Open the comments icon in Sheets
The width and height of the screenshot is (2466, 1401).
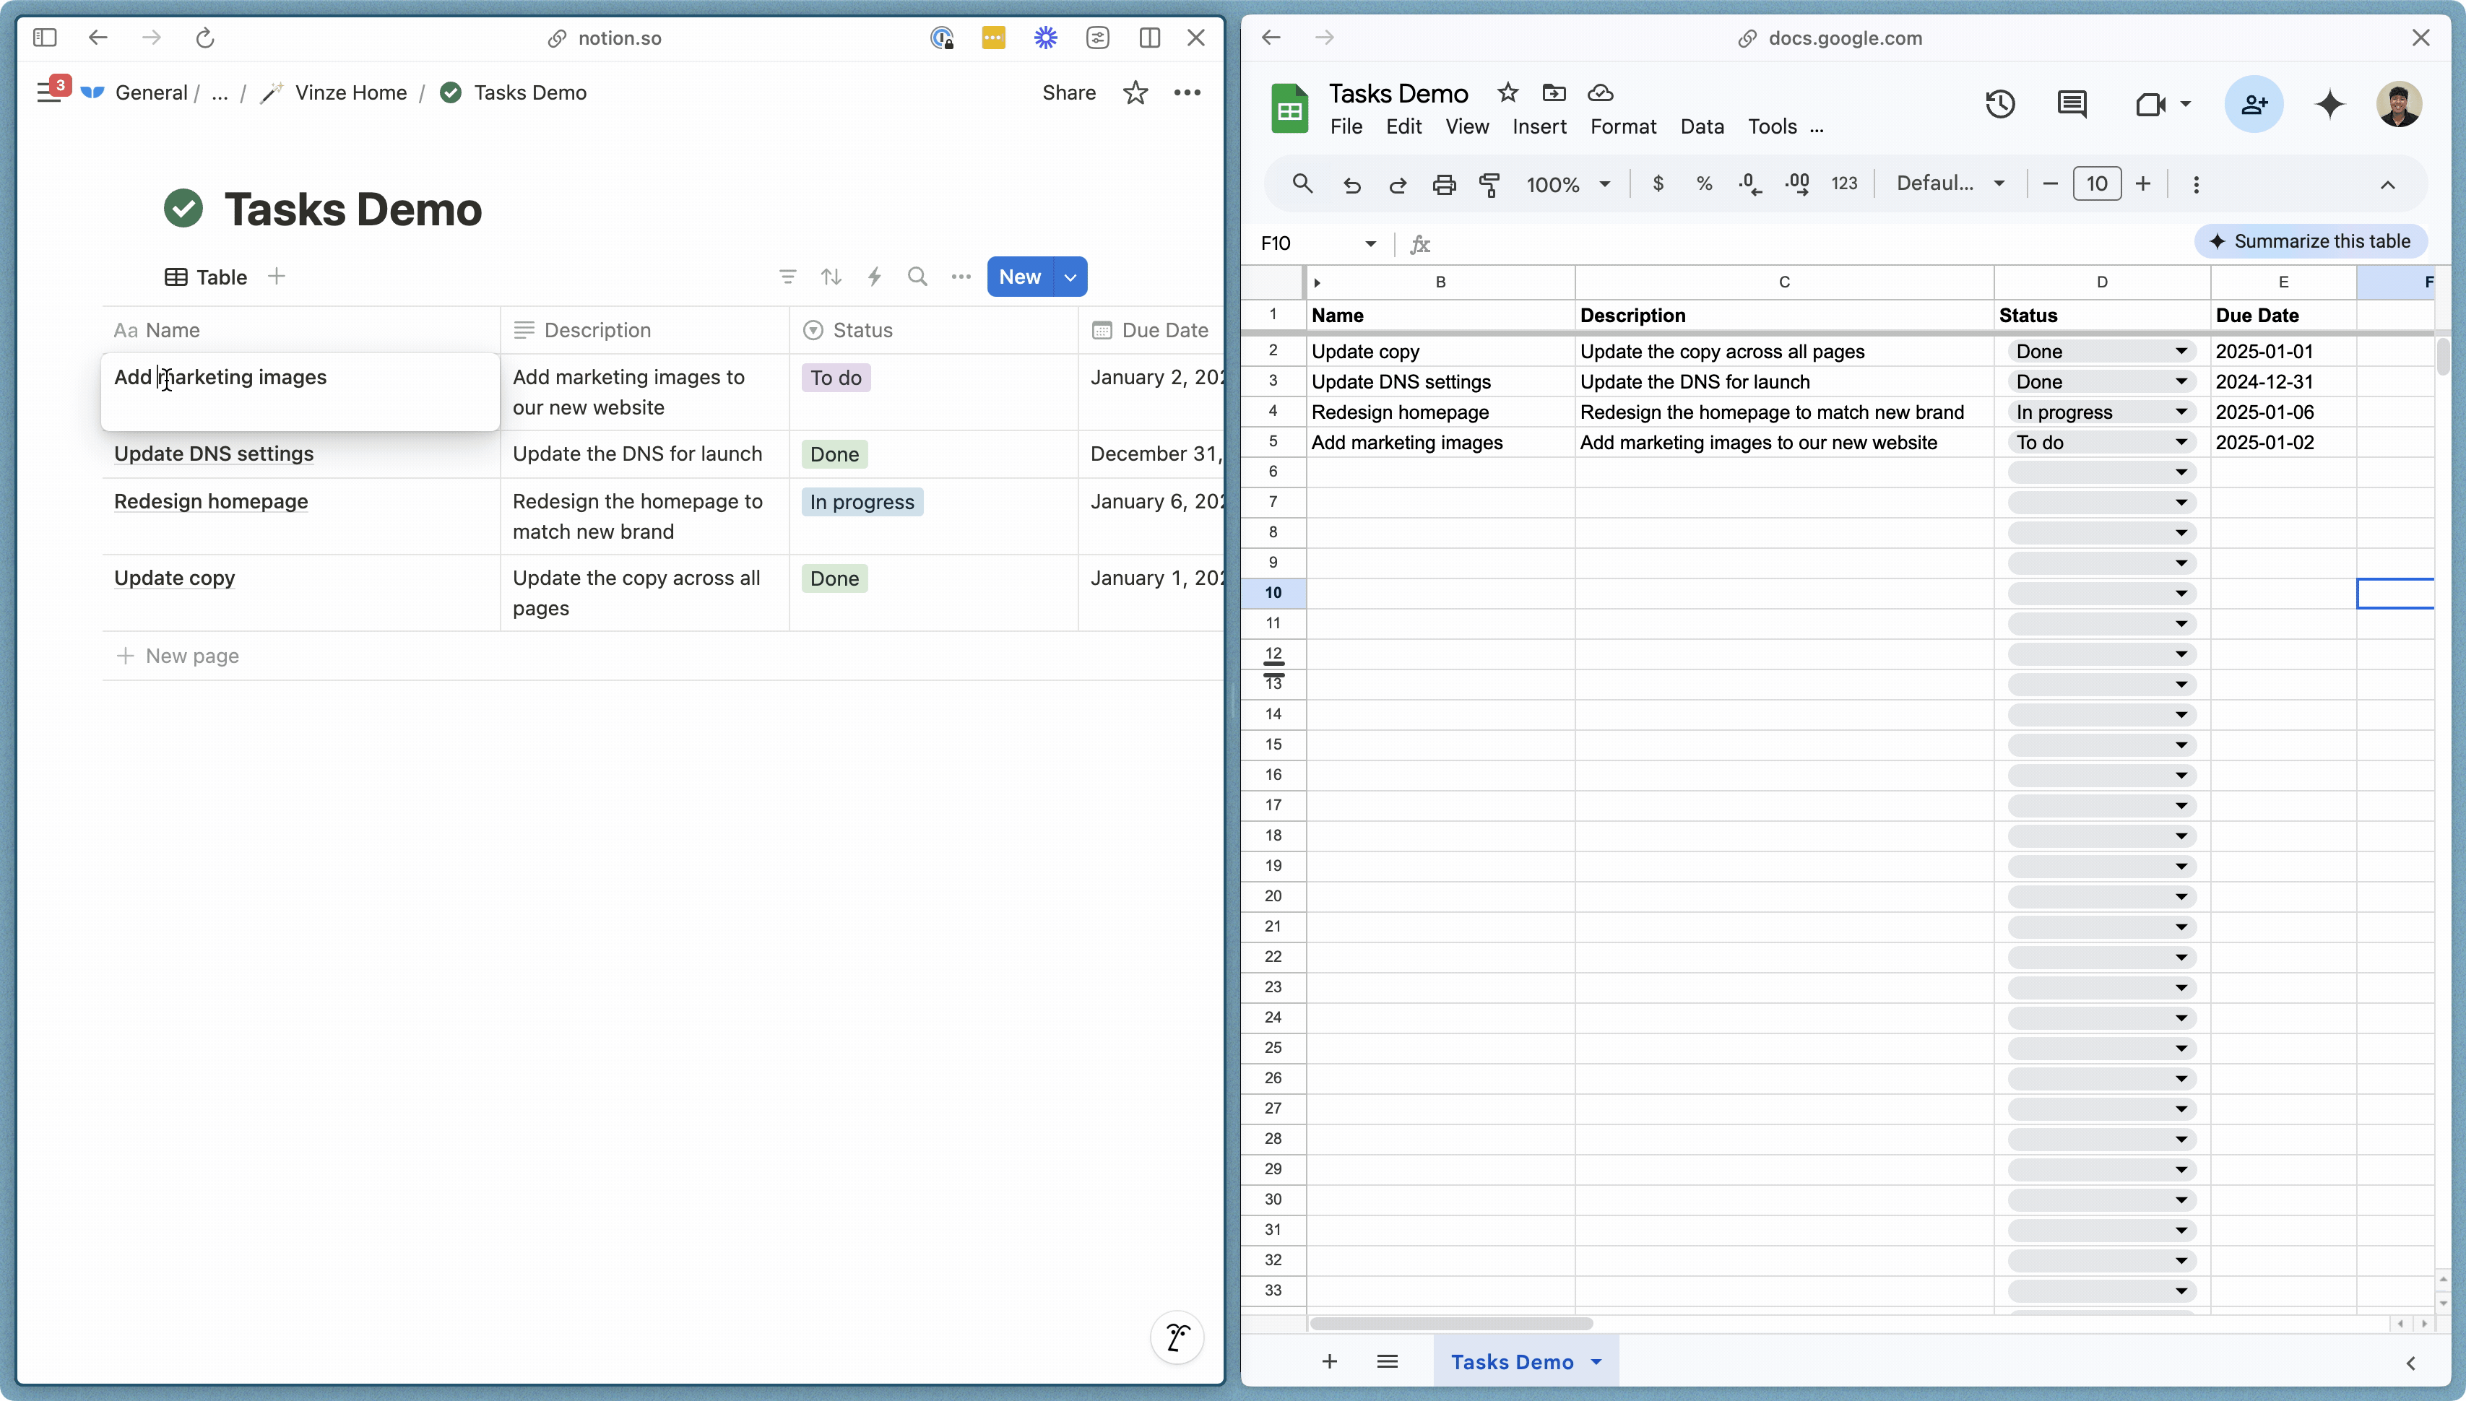pyautogui.click(x=2072, y=104)
